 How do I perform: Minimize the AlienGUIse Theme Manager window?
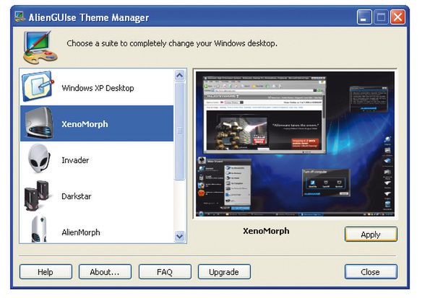tap(364, 17)
